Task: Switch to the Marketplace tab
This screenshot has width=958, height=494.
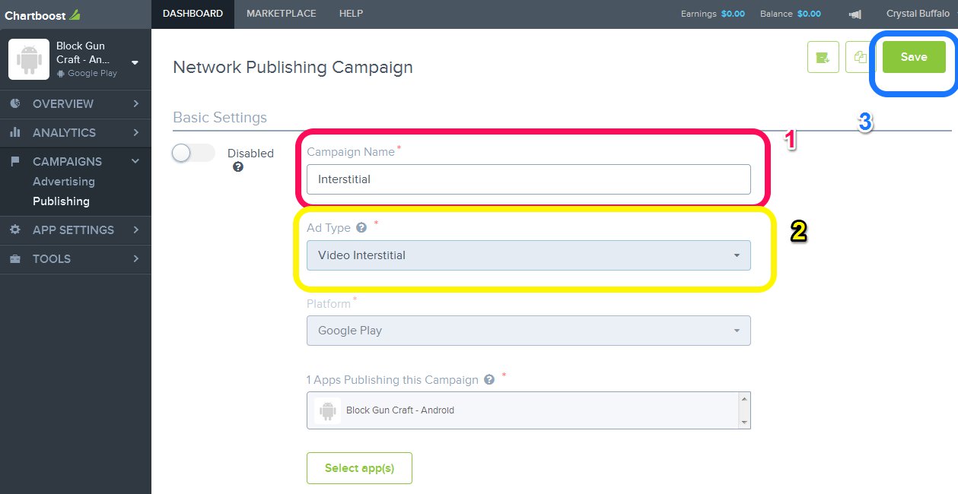Action: coord(281,14)
